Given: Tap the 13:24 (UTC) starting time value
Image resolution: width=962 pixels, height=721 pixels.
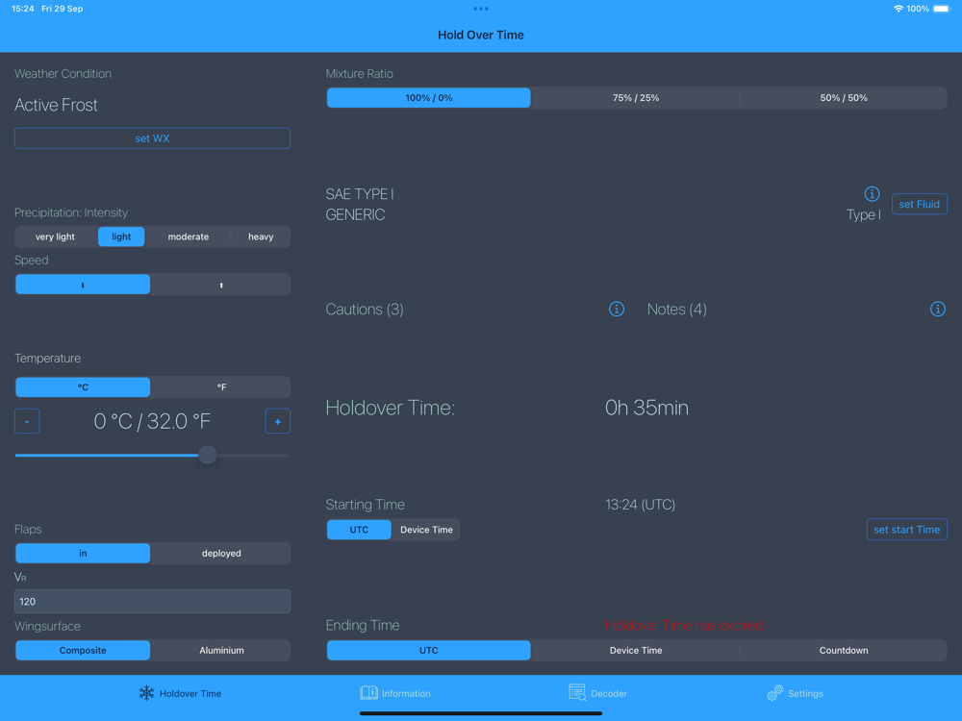Looking at the screenshot, I should point(640,505).
